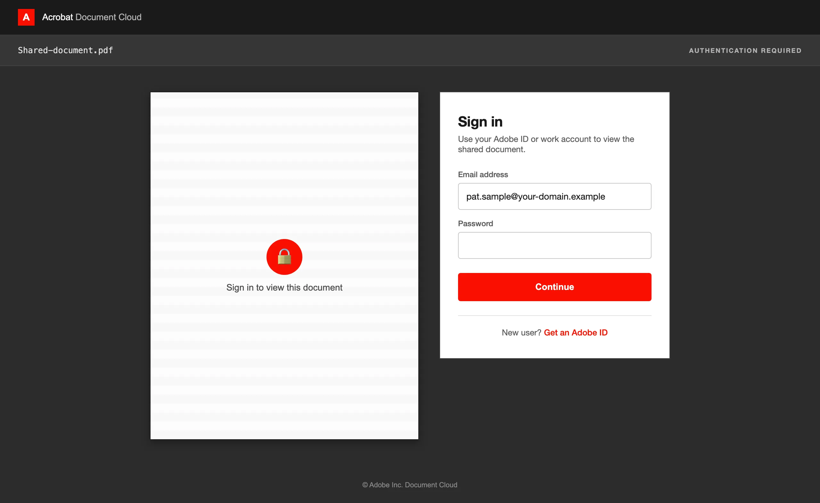Open the Get an Adobe ID link
The image size is (820, 503).
(575, 333)
